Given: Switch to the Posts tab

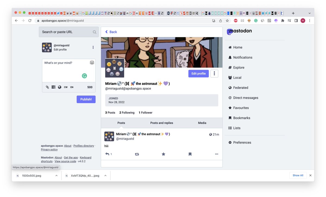Looking at the screenshot, I should [121, 123].
